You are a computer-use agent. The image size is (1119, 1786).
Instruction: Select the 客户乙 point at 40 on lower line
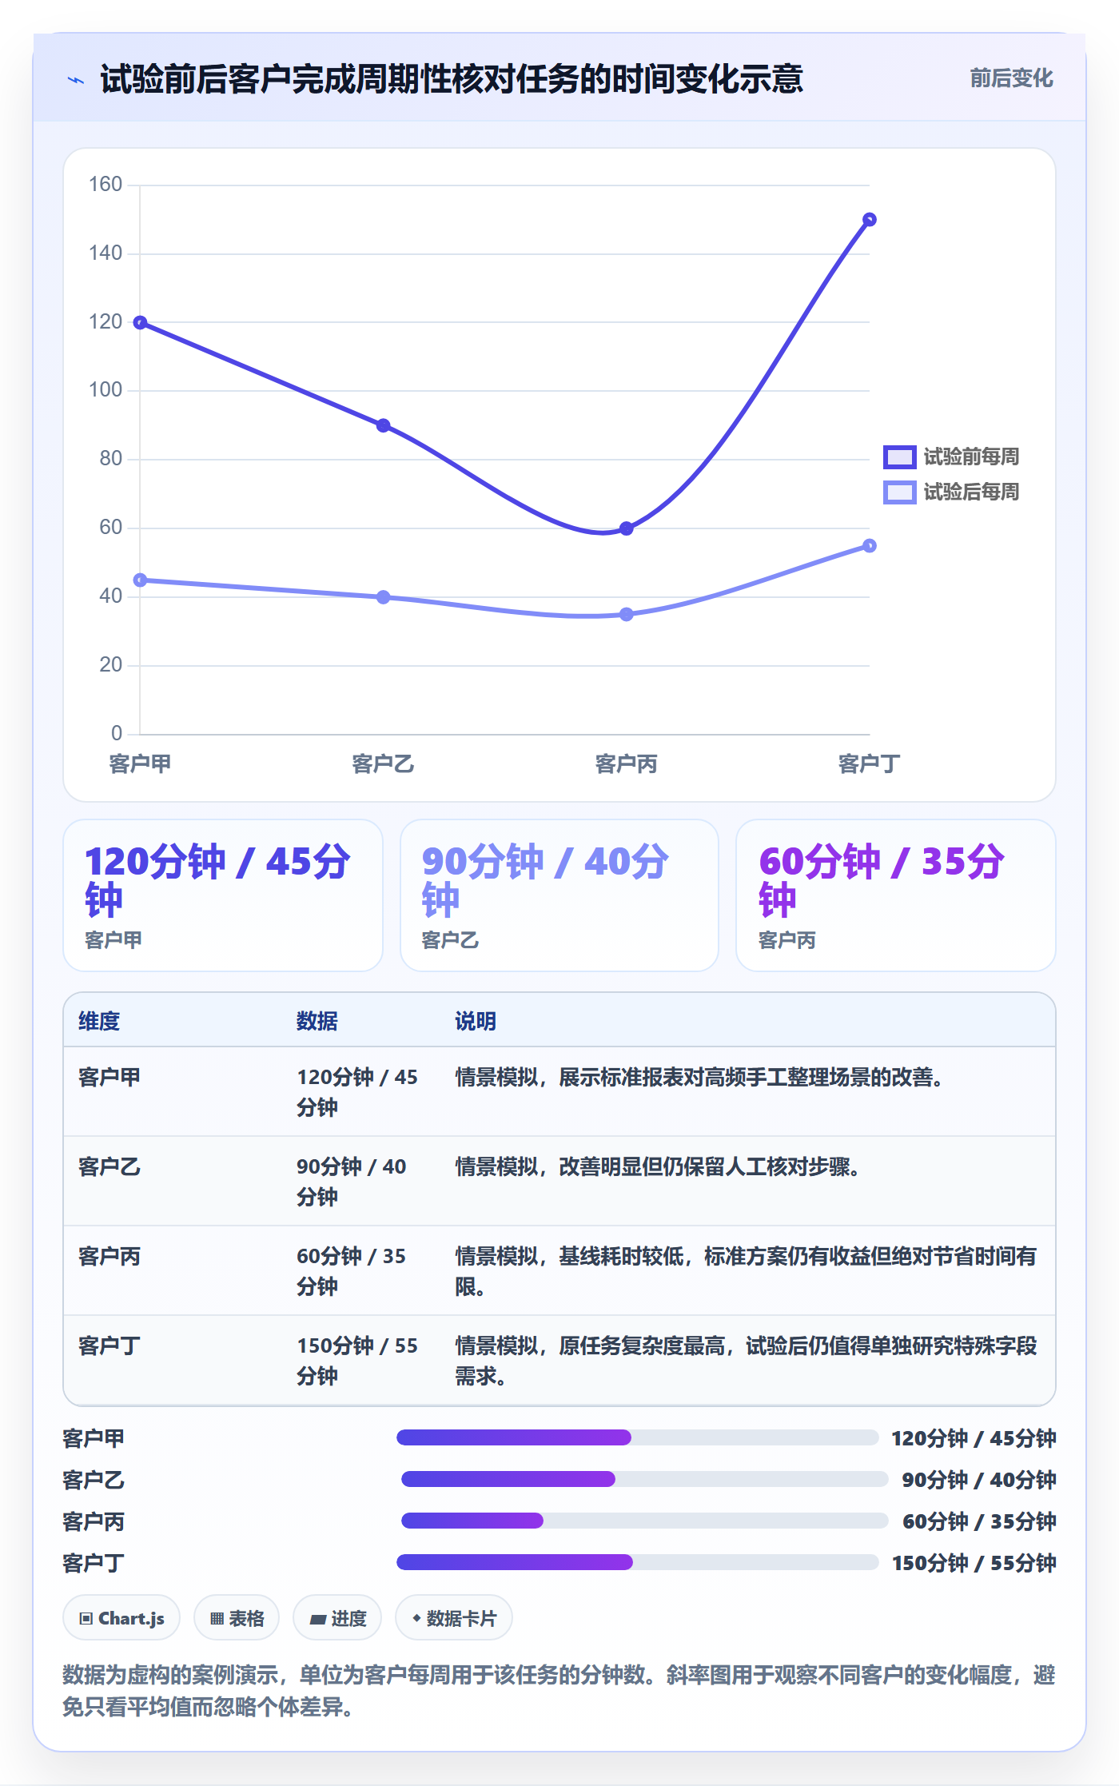383,597
